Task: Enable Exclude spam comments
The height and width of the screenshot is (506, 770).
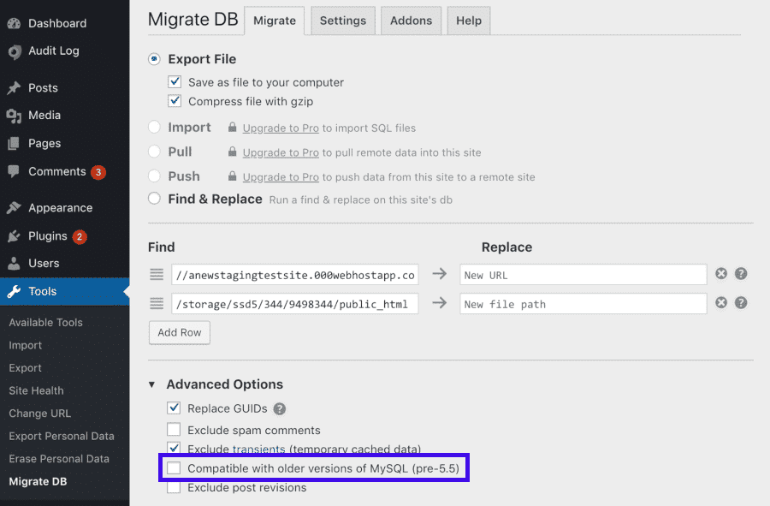Action: (x=174, y=429)
